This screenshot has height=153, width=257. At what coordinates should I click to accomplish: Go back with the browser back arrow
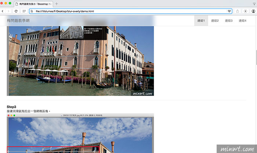[x=3, y=11]
